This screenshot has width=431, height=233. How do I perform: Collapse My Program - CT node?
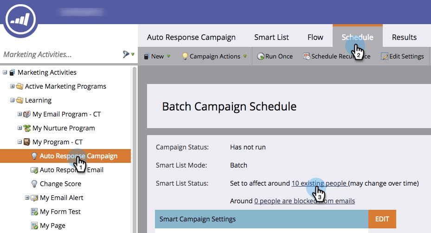(20, 142)
